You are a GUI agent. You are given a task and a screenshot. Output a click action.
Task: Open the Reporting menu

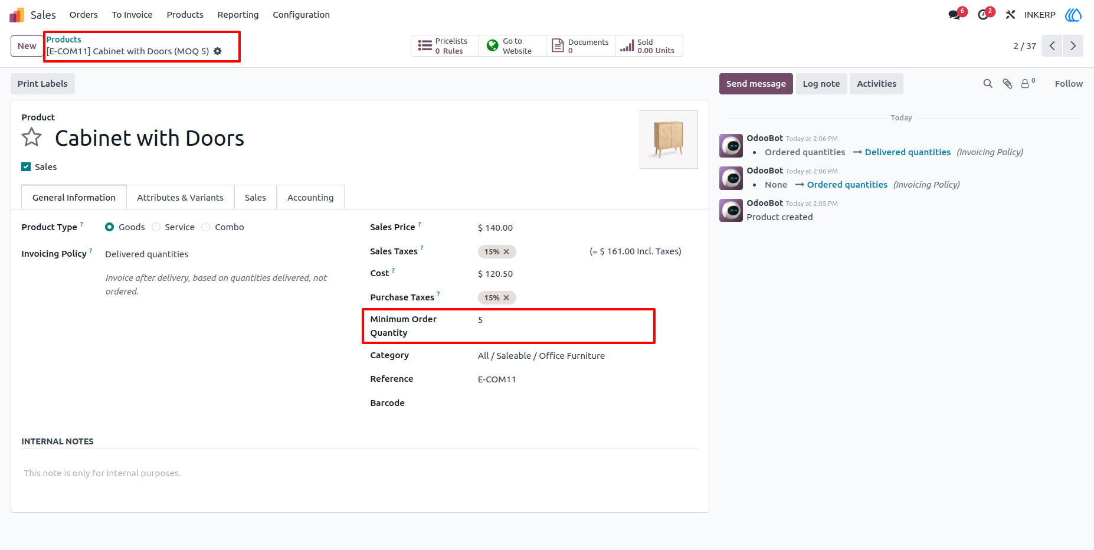click(238, 15)
